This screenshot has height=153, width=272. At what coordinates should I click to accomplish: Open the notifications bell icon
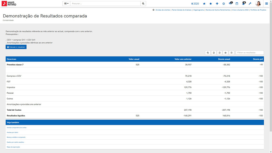[x=244, y=3]
